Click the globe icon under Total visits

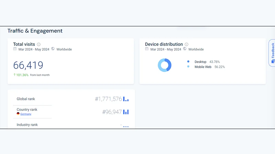click(x=53, y=49)
